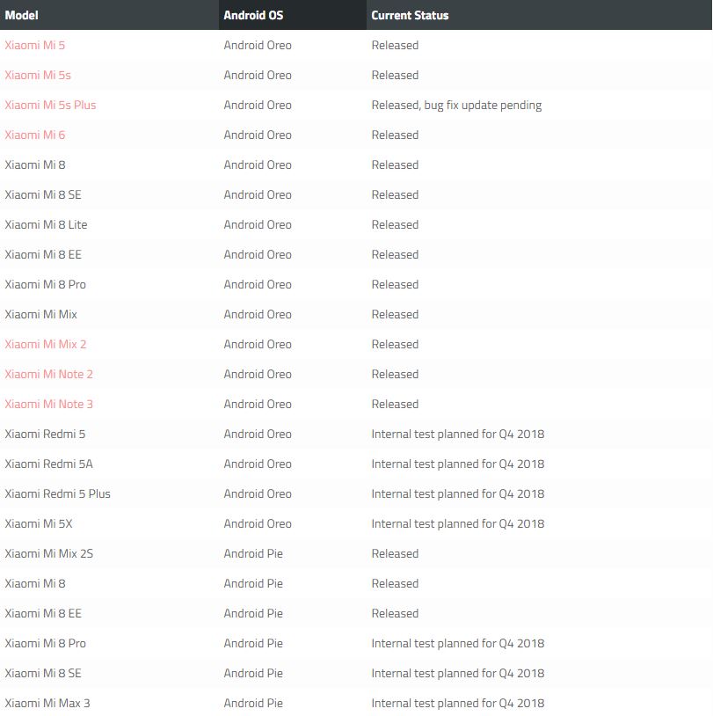
Task: Select the Xiaomi Redmi 5 Plus cell
Action: point(57,493)
